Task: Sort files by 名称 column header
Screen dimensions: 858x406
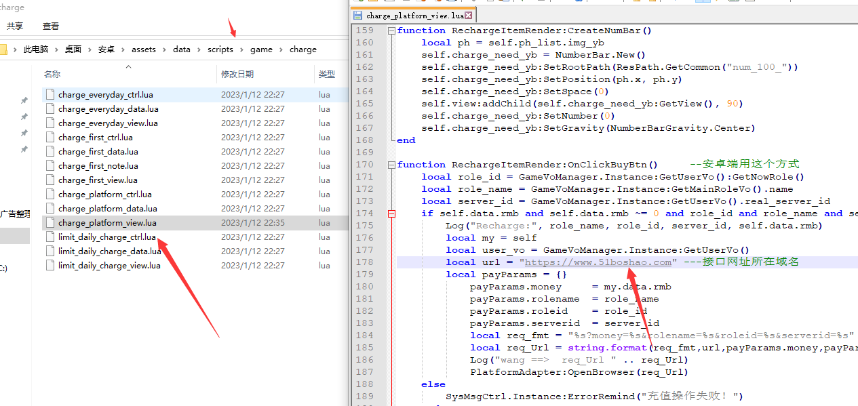Action: coord(52,74)
